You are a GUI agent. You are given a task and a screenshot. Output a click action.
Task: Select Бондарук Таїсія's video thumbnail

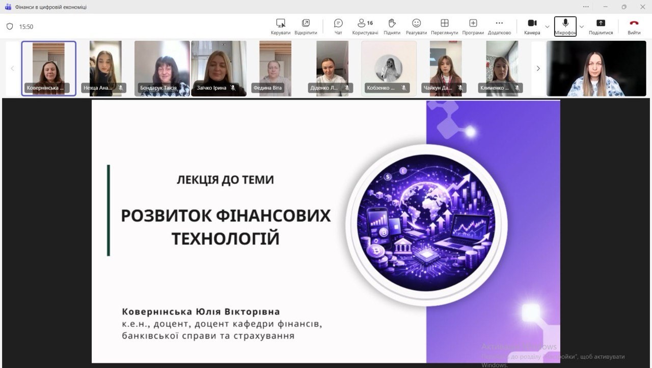click(162, 68)
